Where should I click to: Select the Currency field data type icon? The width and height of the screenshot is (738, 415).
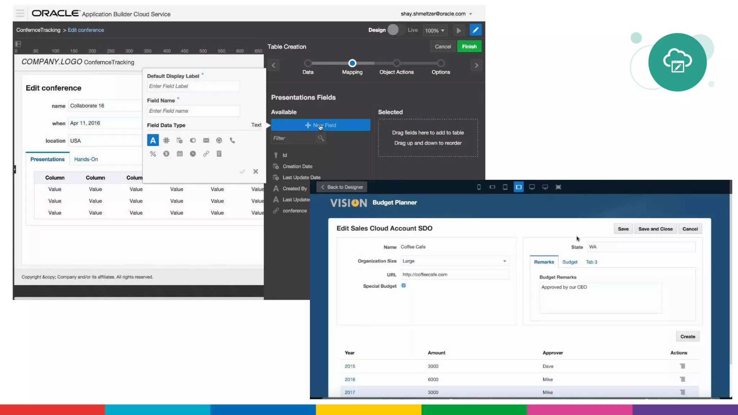coord(166,154)
